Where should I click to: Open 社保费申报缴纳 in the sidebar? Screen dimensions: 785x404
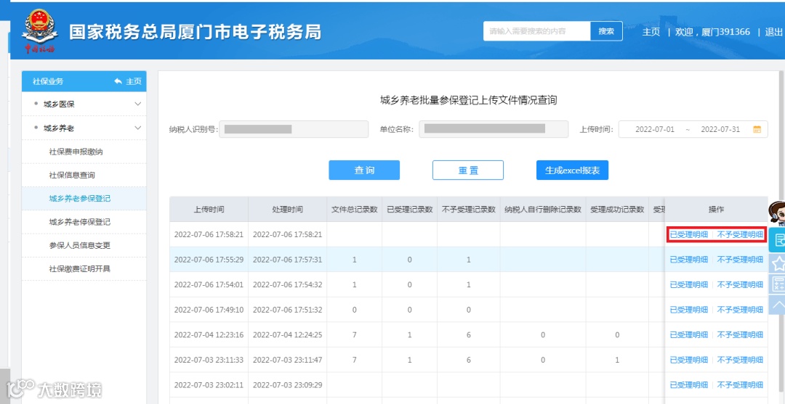[x=76, y=152]
